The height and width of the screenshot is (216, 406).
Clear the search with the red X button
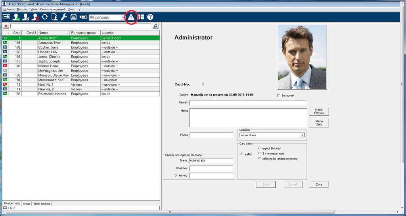[6, 26]
